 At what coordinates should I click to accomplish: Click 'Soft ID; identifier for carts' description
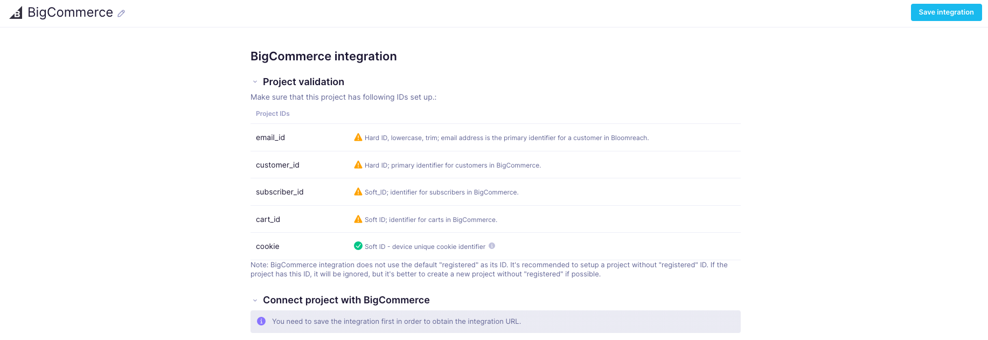coord(430,220)
